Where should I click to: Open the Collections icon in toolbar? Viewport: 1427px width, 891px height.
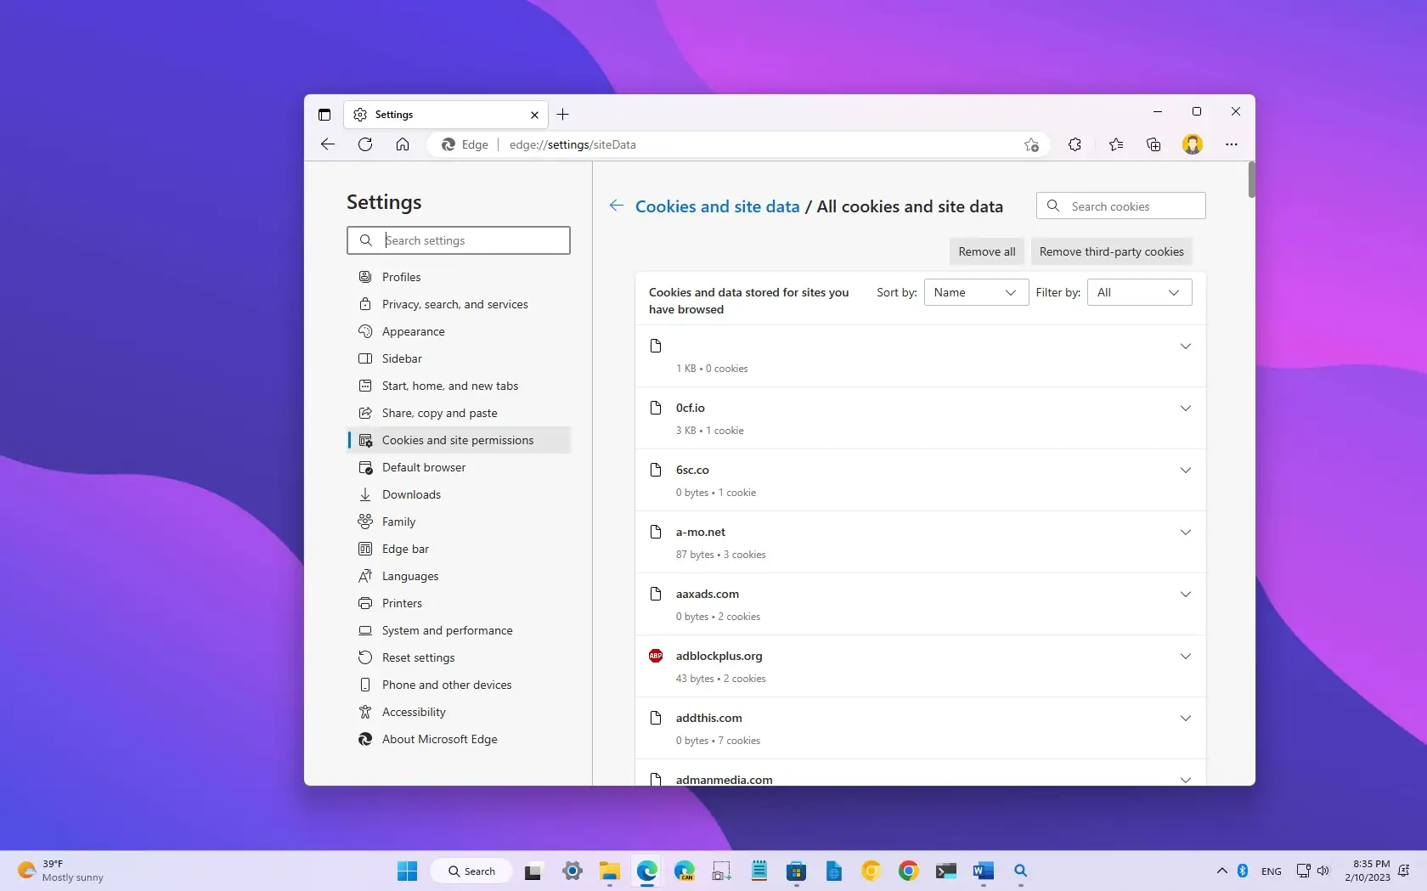[1153, 144]
